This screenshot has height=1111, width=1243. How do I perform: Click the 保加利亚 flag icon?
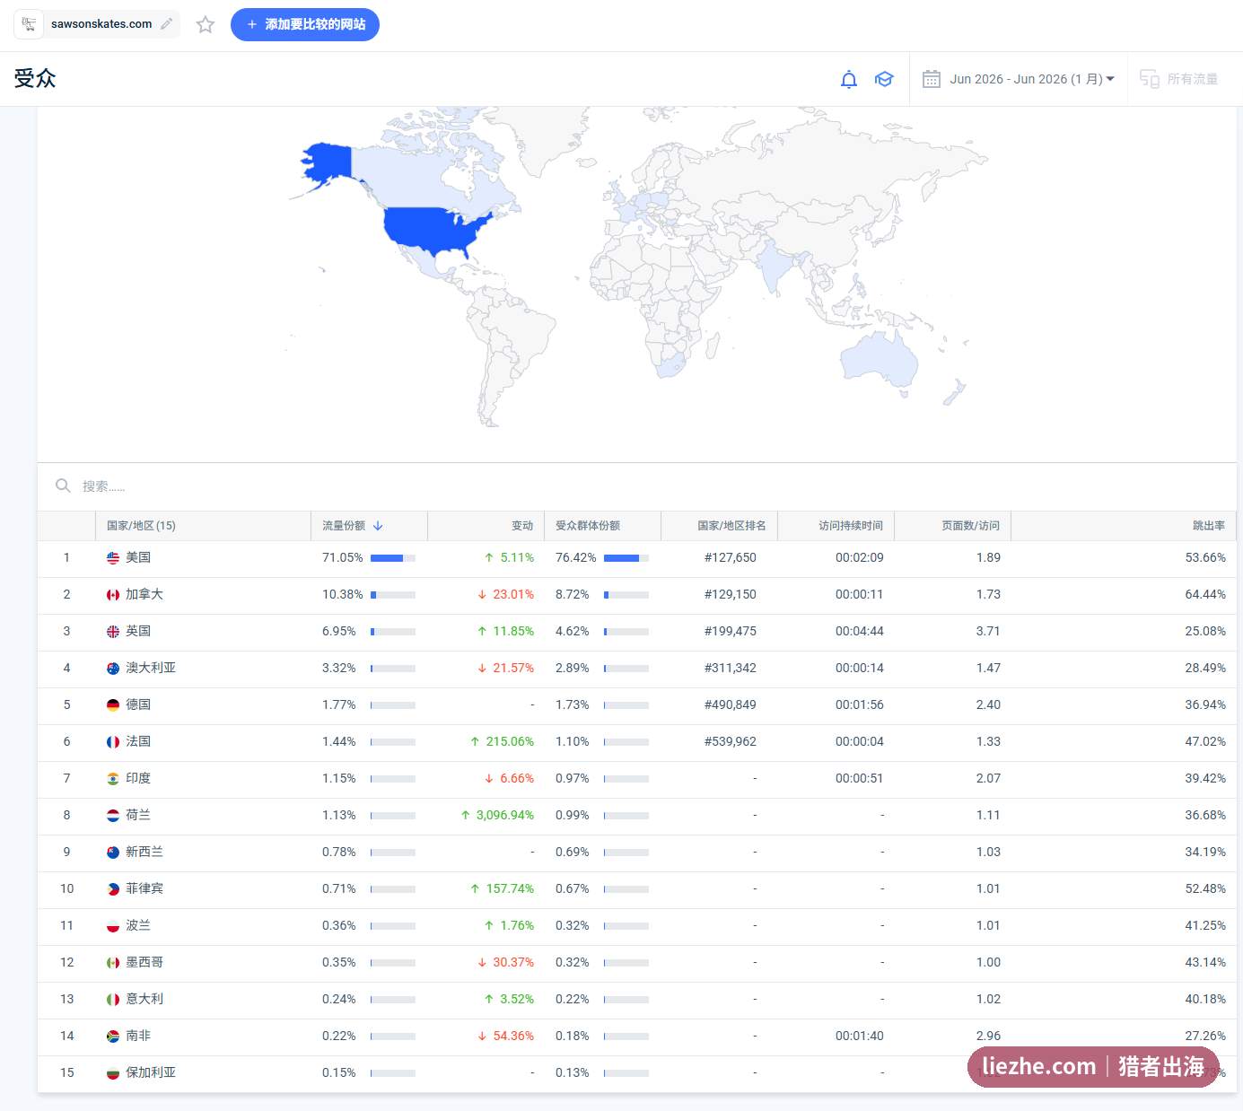(113, 1073)
